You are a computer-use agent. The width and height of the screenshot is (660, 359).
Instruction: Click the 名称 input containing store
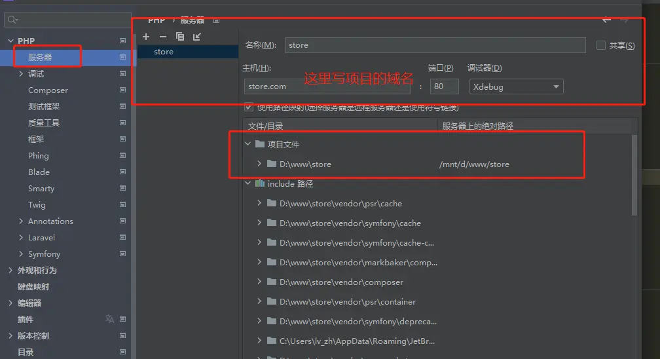click(435, 45)
